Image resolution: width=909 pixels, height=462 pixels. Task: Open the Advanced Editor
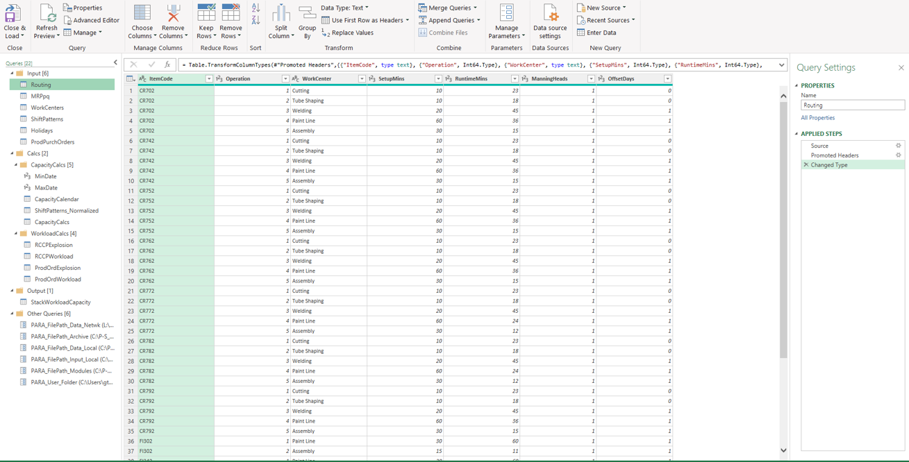tap(92, 19)
